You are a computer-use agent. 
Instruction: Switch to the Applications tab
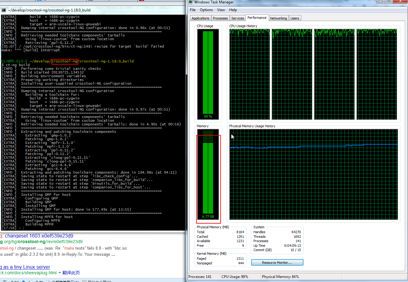[200, 18]
